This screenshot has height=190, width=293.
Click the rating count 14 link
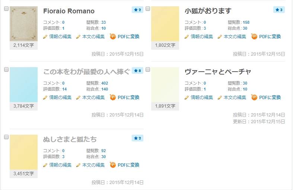64,89
